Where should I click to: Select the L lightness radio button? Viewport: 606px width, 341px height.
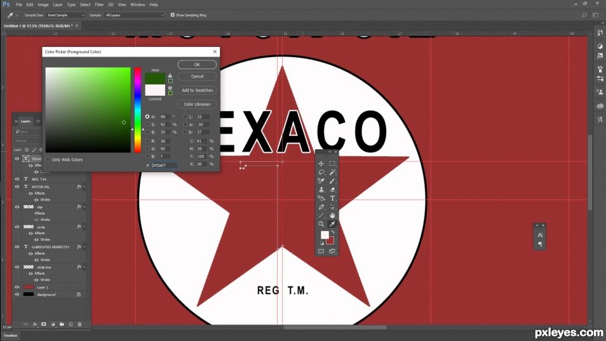[x=185, y=117]
